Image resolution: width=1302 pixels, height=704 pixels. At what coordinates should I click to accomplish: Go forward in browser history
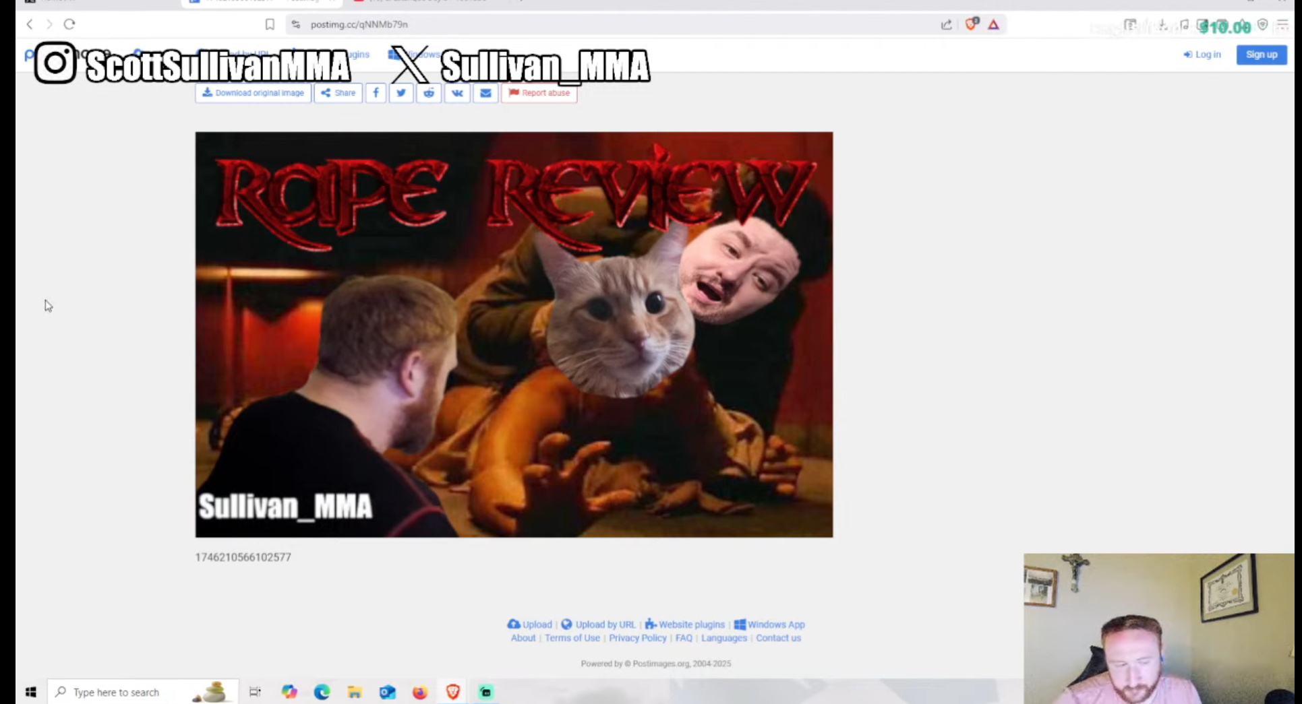tap(49, 24)
